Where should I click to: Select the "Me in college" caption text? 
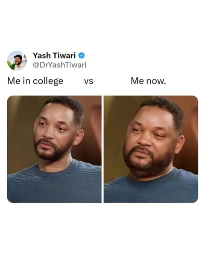pyautogui.click(x=35, y=81)
